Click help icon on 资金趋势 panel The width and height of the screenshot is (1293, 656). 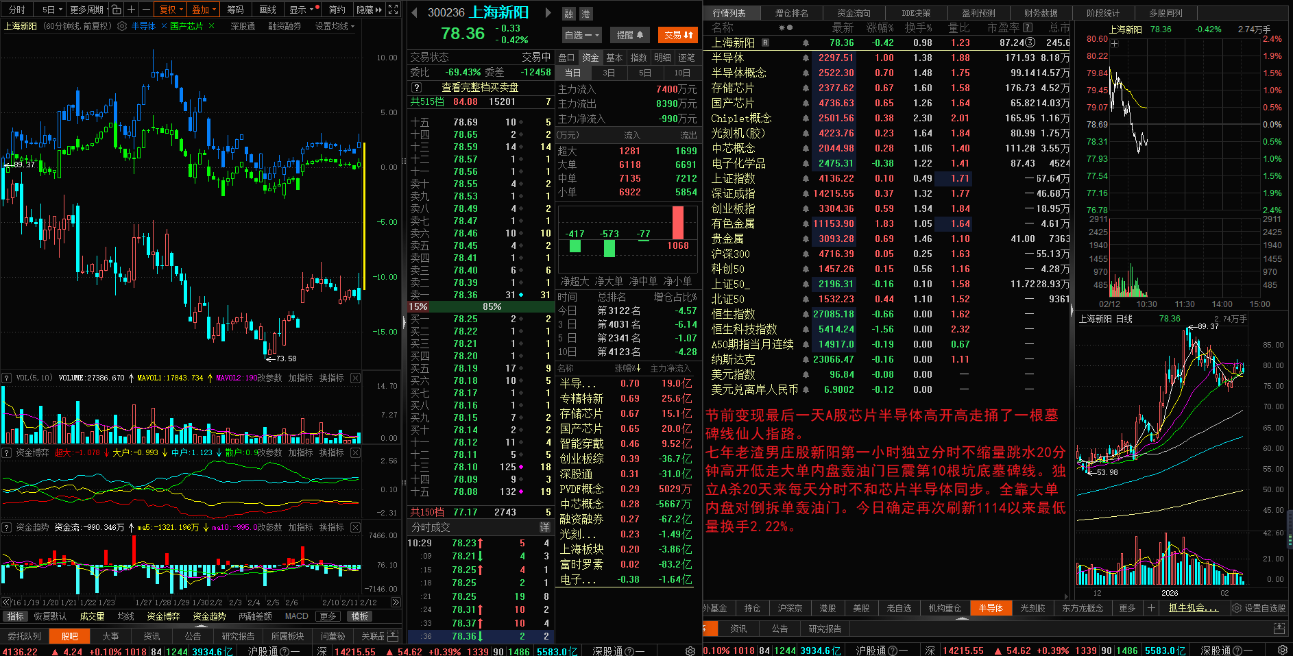[x=6, y=527]
